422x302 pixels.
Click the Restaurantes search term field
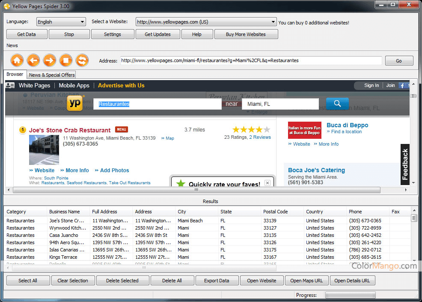pyautogui.click(x=158, y=104)
